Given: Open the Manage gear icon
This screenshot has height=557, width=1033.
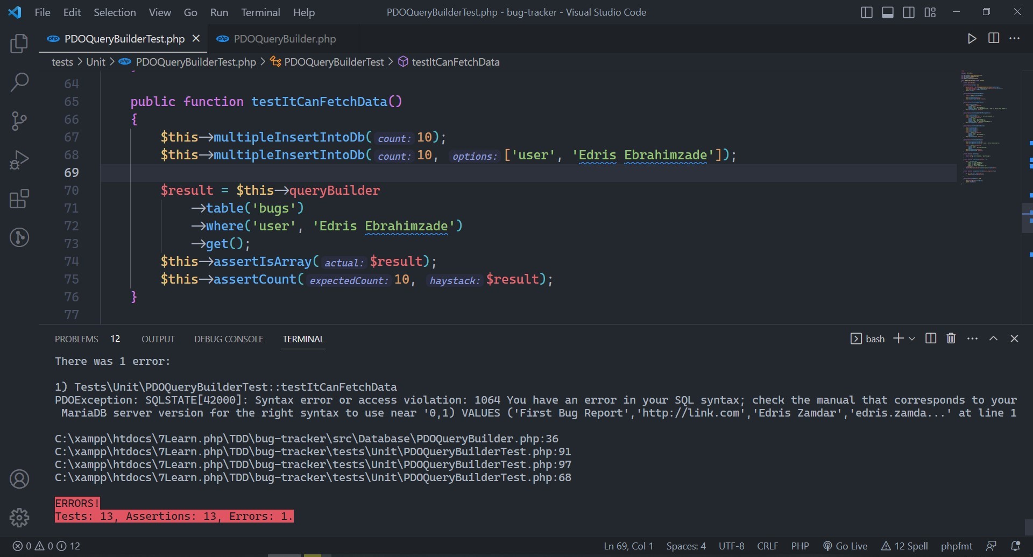Looking at the screenshot, I should (x=19, y=518).
